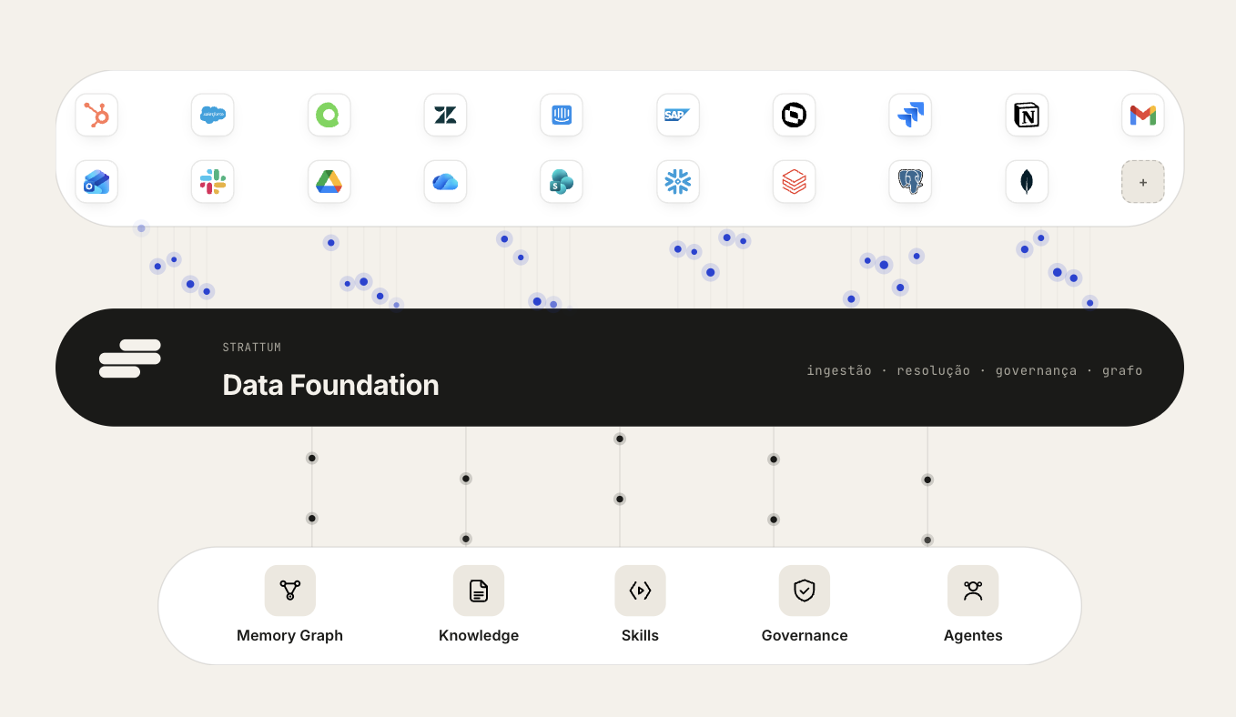Click the Skills code icon
Screen dimensions: 1236x717
point(640,591)
